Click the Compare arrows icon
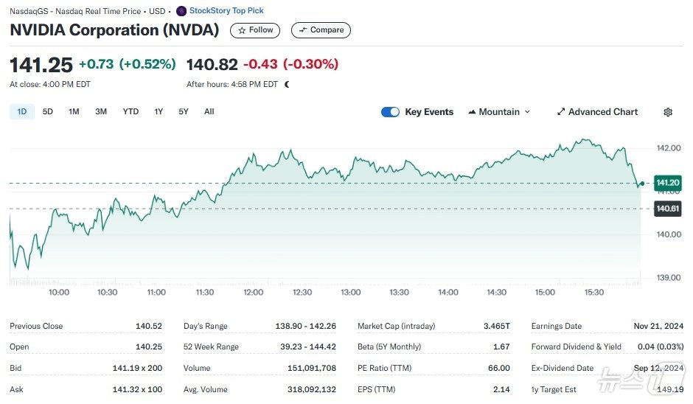Screen dimensions: 693x404 tap(303, 30)
